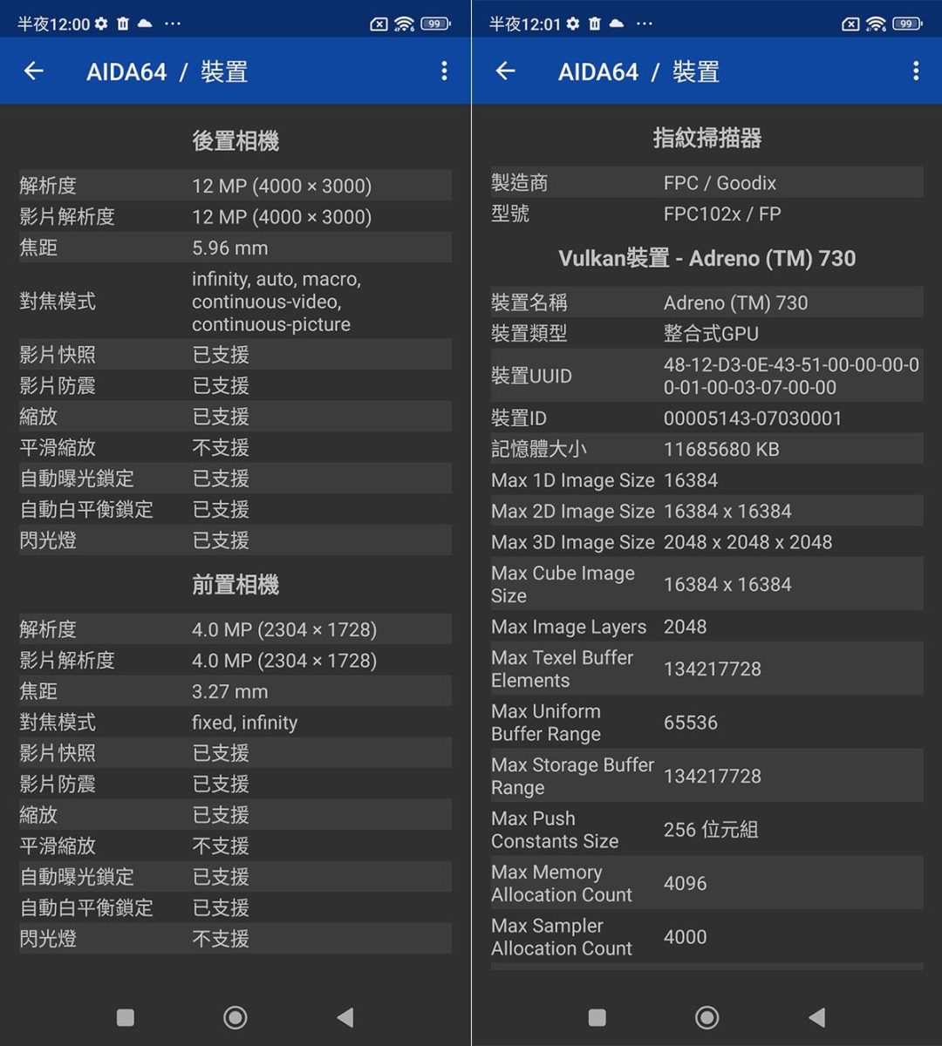Select the Max Texel Buffer Elements row
Viewport: 942px width, 1046px height.
pos(707,669)
